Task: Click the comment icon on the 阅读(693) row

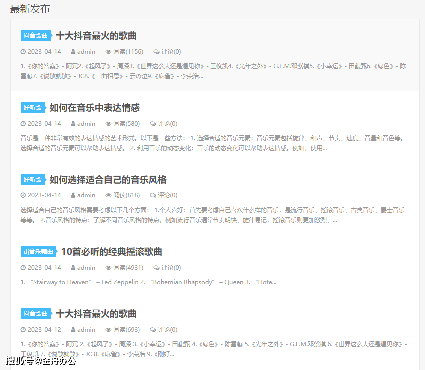Action: click(153, 330)
